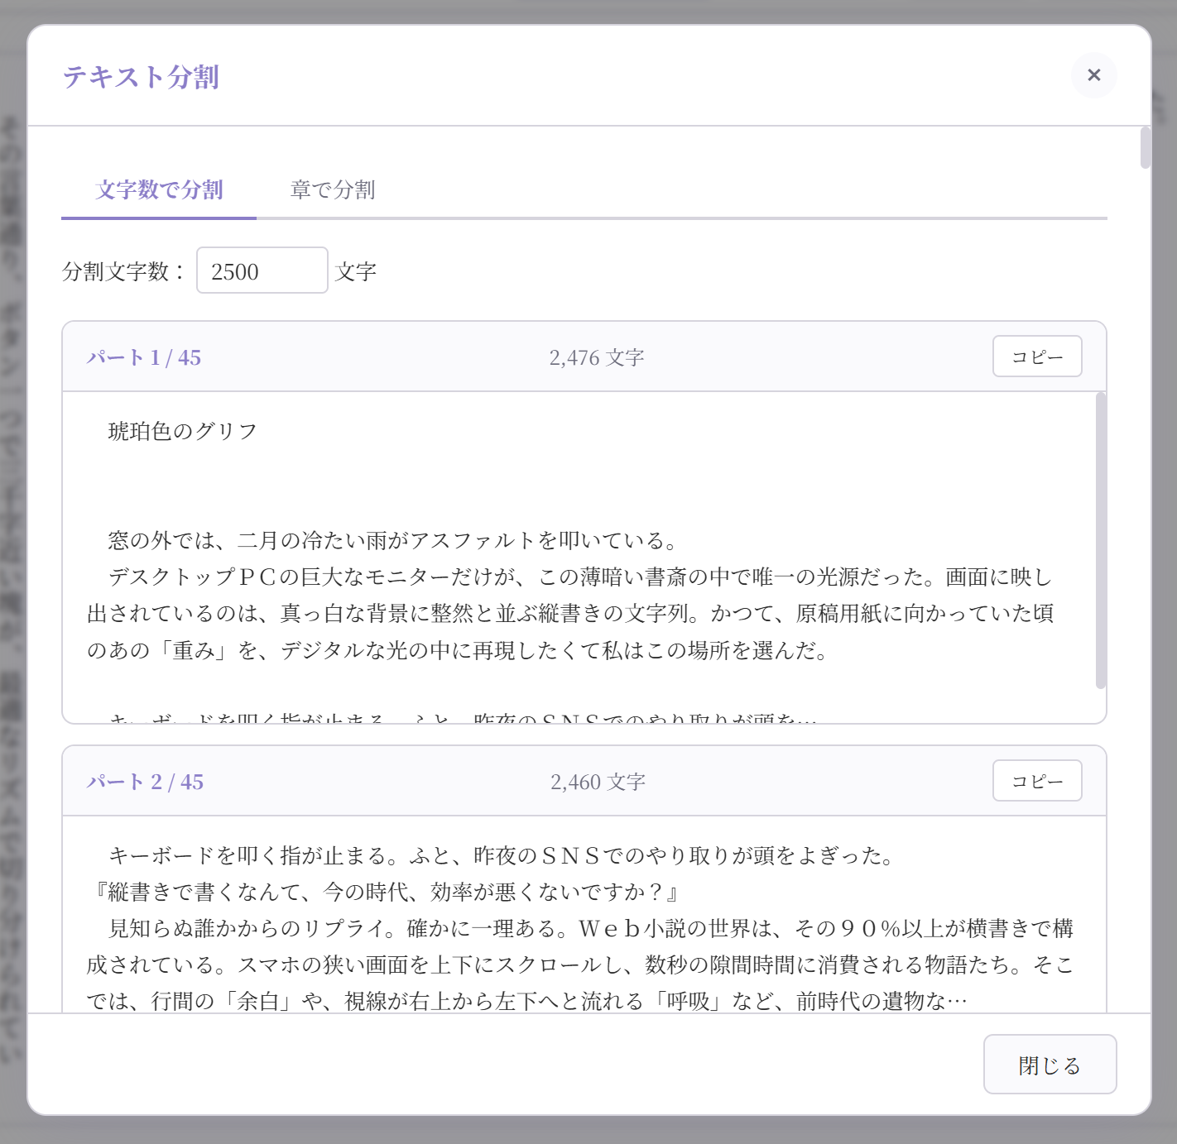Click the パート 1 / 45 header label
1177x1144 pixels.
145,357
